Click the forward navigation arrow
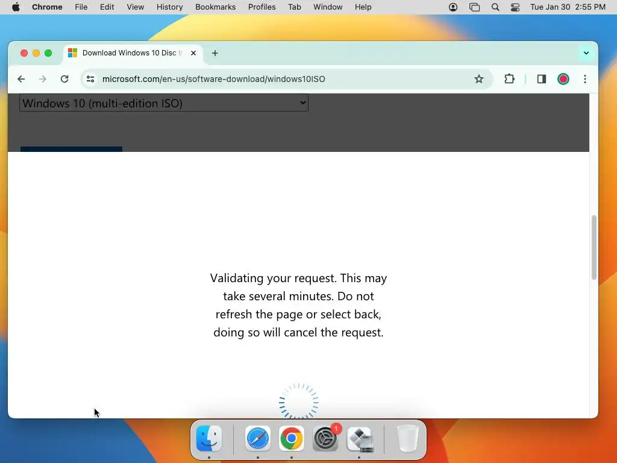The image size is (617, 463). click(43, 79)
